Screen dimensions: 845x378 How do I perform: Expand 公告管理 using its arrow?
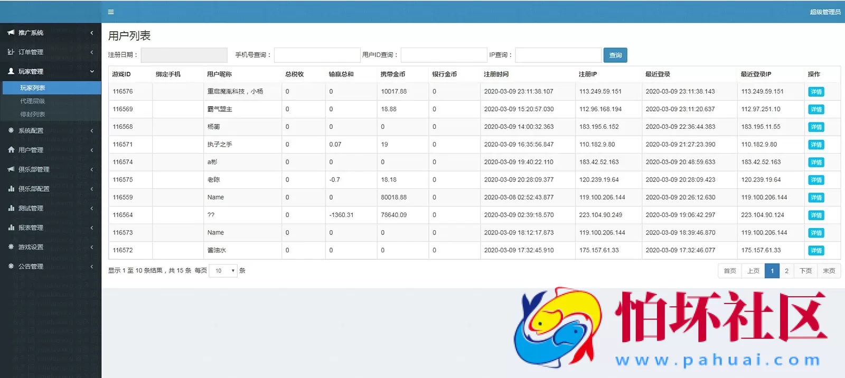[x=92, y=267]
